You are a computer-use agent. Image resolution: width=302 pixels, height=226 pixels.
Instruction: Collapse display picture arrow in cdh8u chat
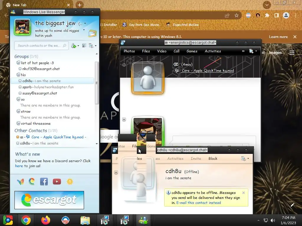(x=116, y=172)
